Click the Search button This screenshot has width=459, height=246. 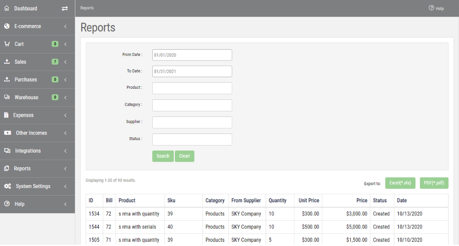pyautogui.click(x=163, y=156)
